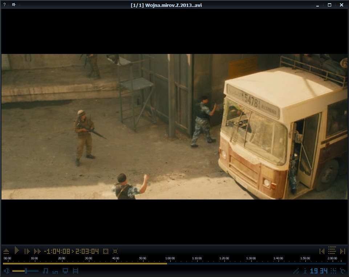This screenshot has width=349, height=277.
Task: Go to previous playlist item
Action: coord(322,251)
